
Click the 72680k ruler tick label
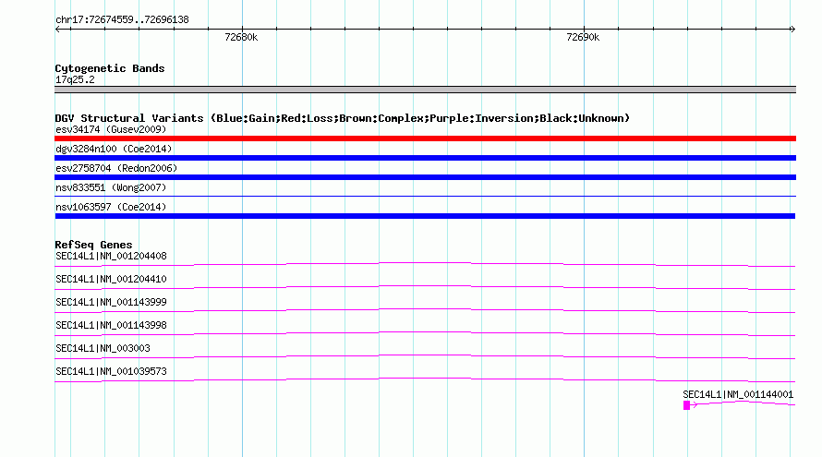[x=241, y=37]
